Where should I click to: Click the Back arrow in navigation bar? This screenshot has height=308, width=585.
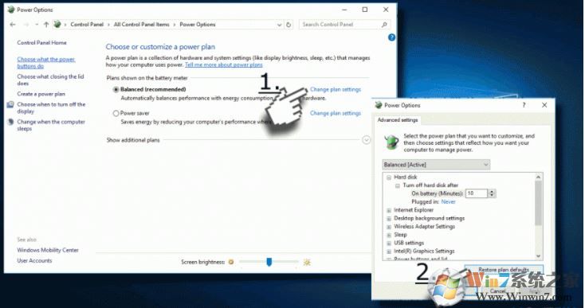click(13, 25)
